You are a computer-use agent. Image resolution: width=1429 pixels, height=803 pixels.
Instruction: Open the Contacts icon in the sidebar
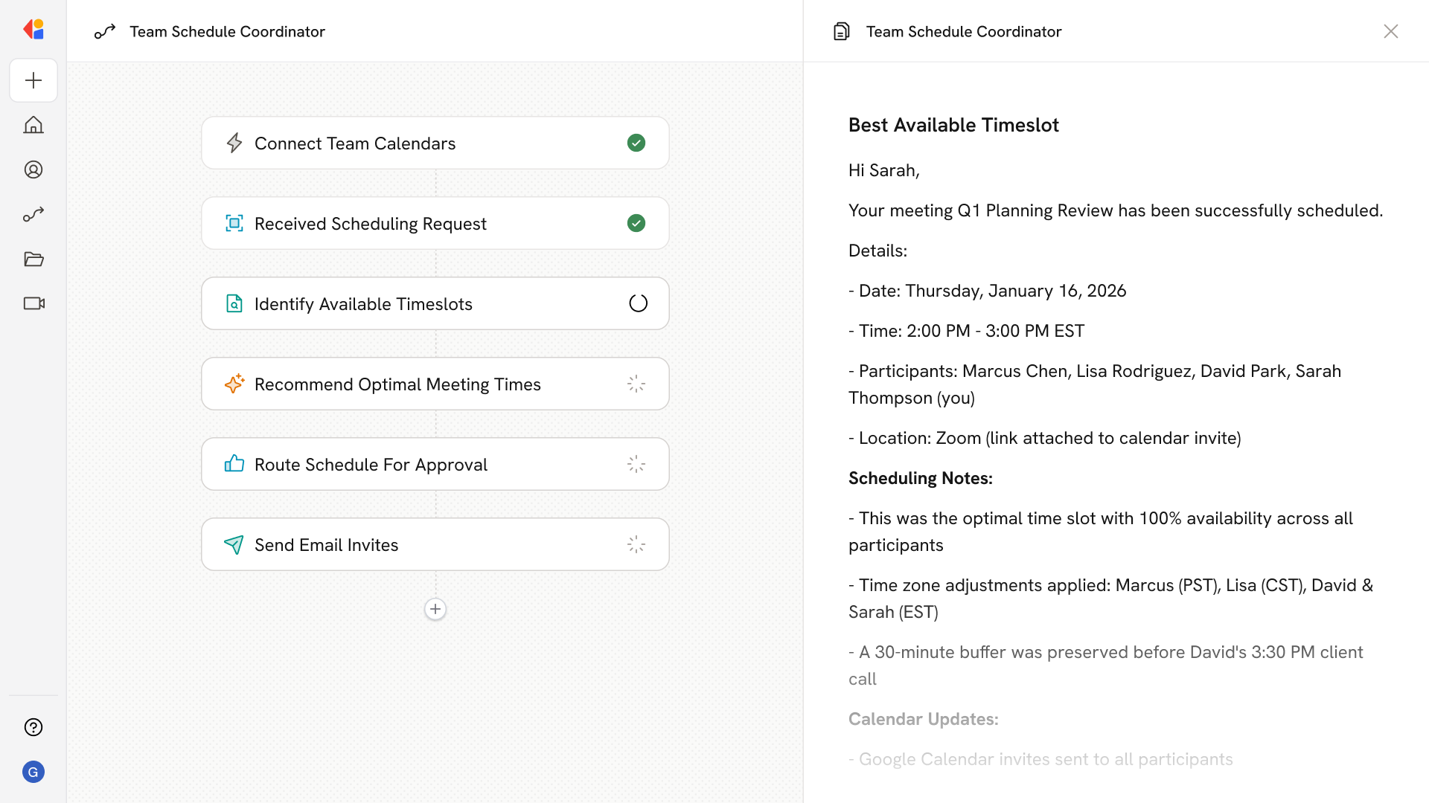[33, 170]
